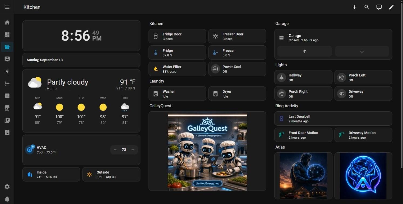Open Settings gear in sidebar
The width and height of the screenshot is (403, 204).
click(x=7, y=187)
